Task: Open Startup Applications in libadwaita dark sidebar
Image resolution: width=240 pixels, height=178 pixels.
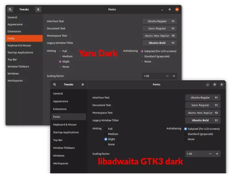Action: click(69, 132)
